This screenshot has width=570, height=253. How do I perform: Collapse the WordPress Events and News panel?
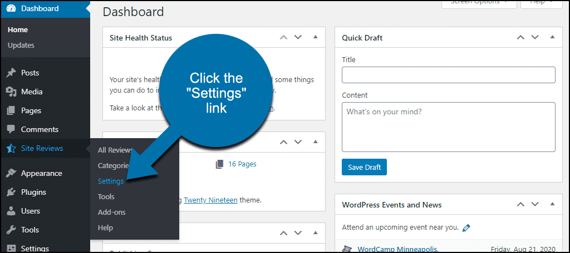552,204
